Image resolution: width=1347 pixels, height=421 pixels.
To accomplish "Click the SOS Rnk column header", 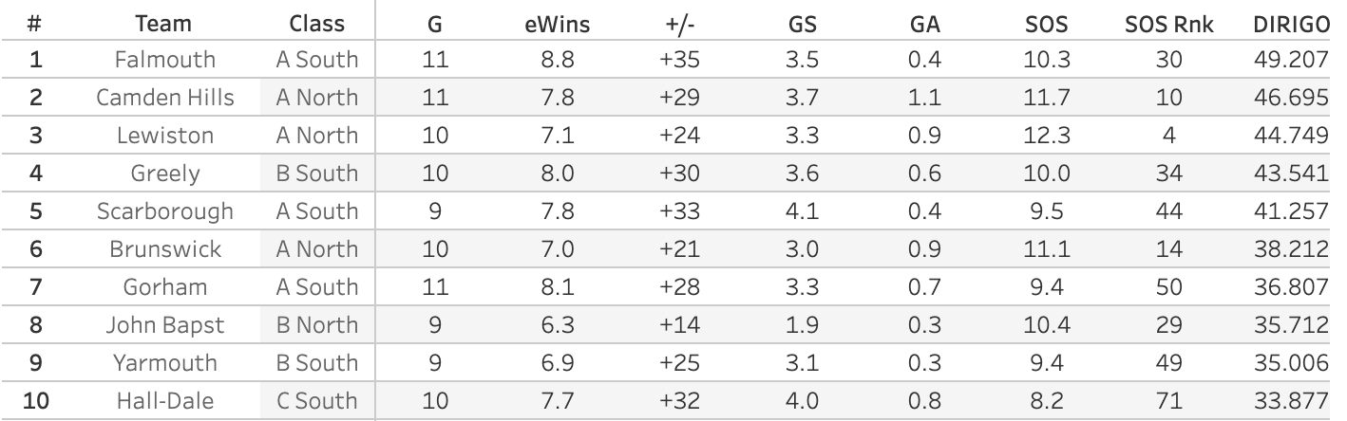I will point(1168,23).
